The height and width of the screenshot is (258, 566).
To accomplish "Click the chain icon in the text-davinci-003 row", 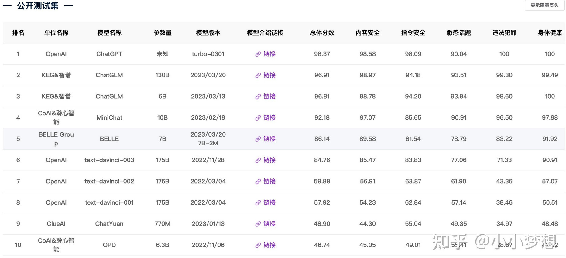I will coord(258,160).
